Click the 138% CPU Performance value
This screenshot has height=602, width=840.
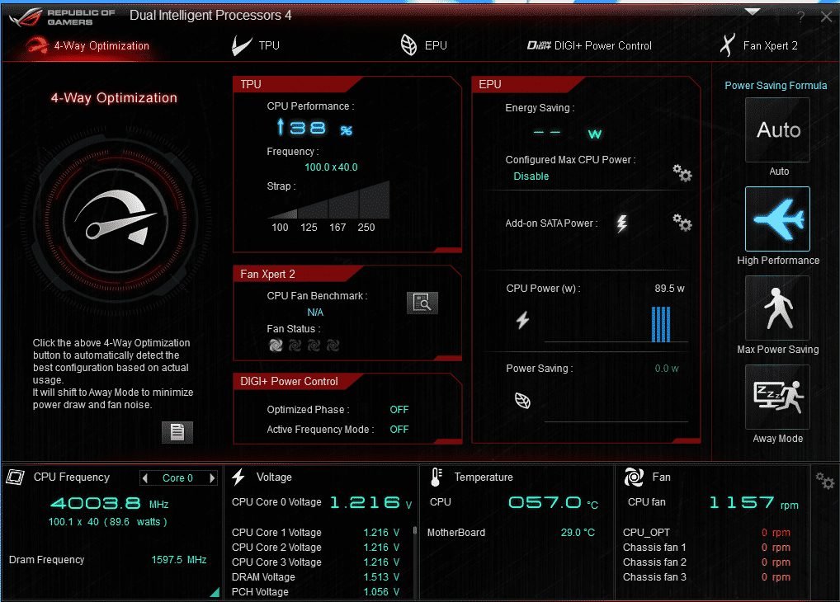[x=314, y=128]
